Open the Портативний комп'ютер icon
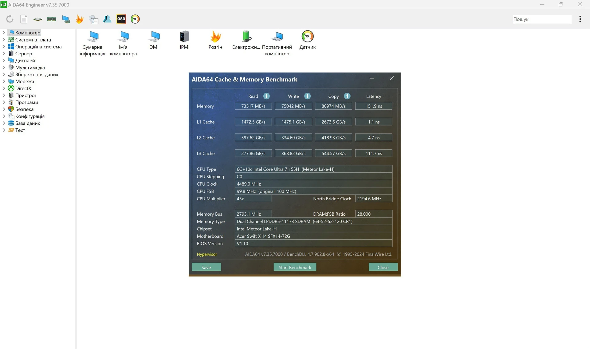 click(277, 43)
